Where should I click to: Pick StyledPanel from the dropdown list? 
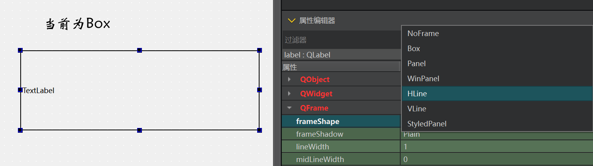[427, 124]
